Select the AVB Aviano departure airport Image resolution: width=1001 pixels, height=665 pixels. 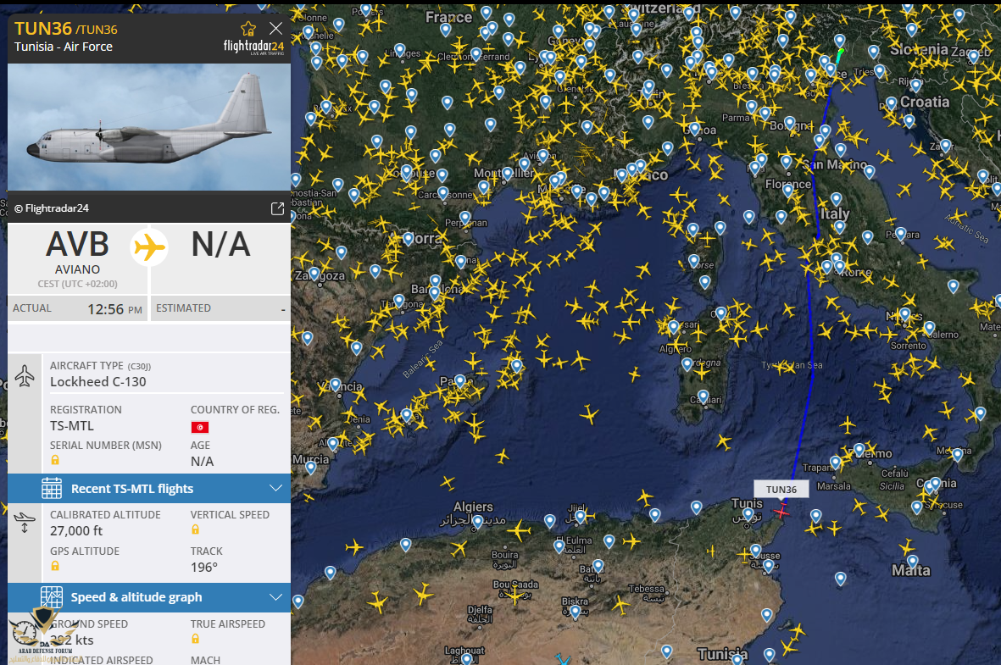point(77,252)
